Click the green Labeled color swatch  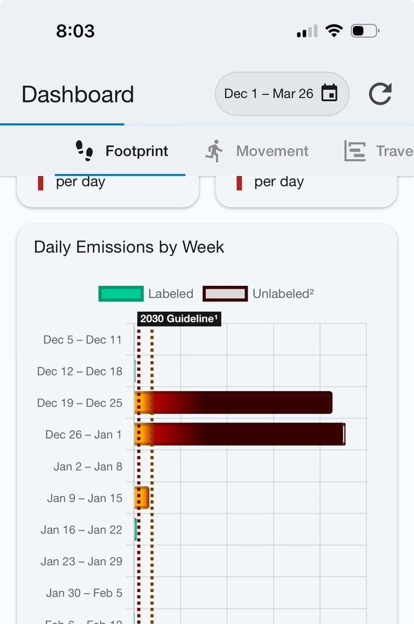click(x=118, y=293)
